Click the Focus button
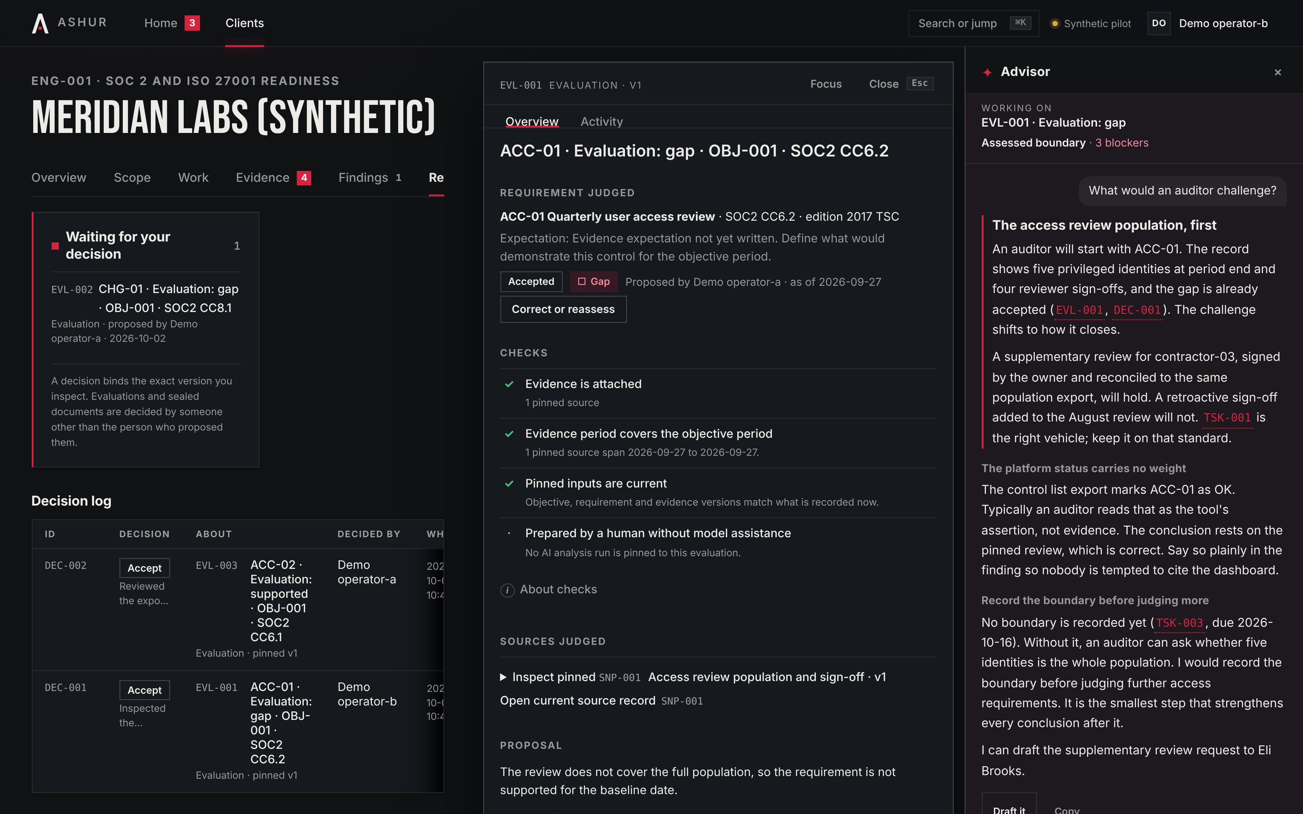The height and width of the screenshot is (814, 1303). 826,84
